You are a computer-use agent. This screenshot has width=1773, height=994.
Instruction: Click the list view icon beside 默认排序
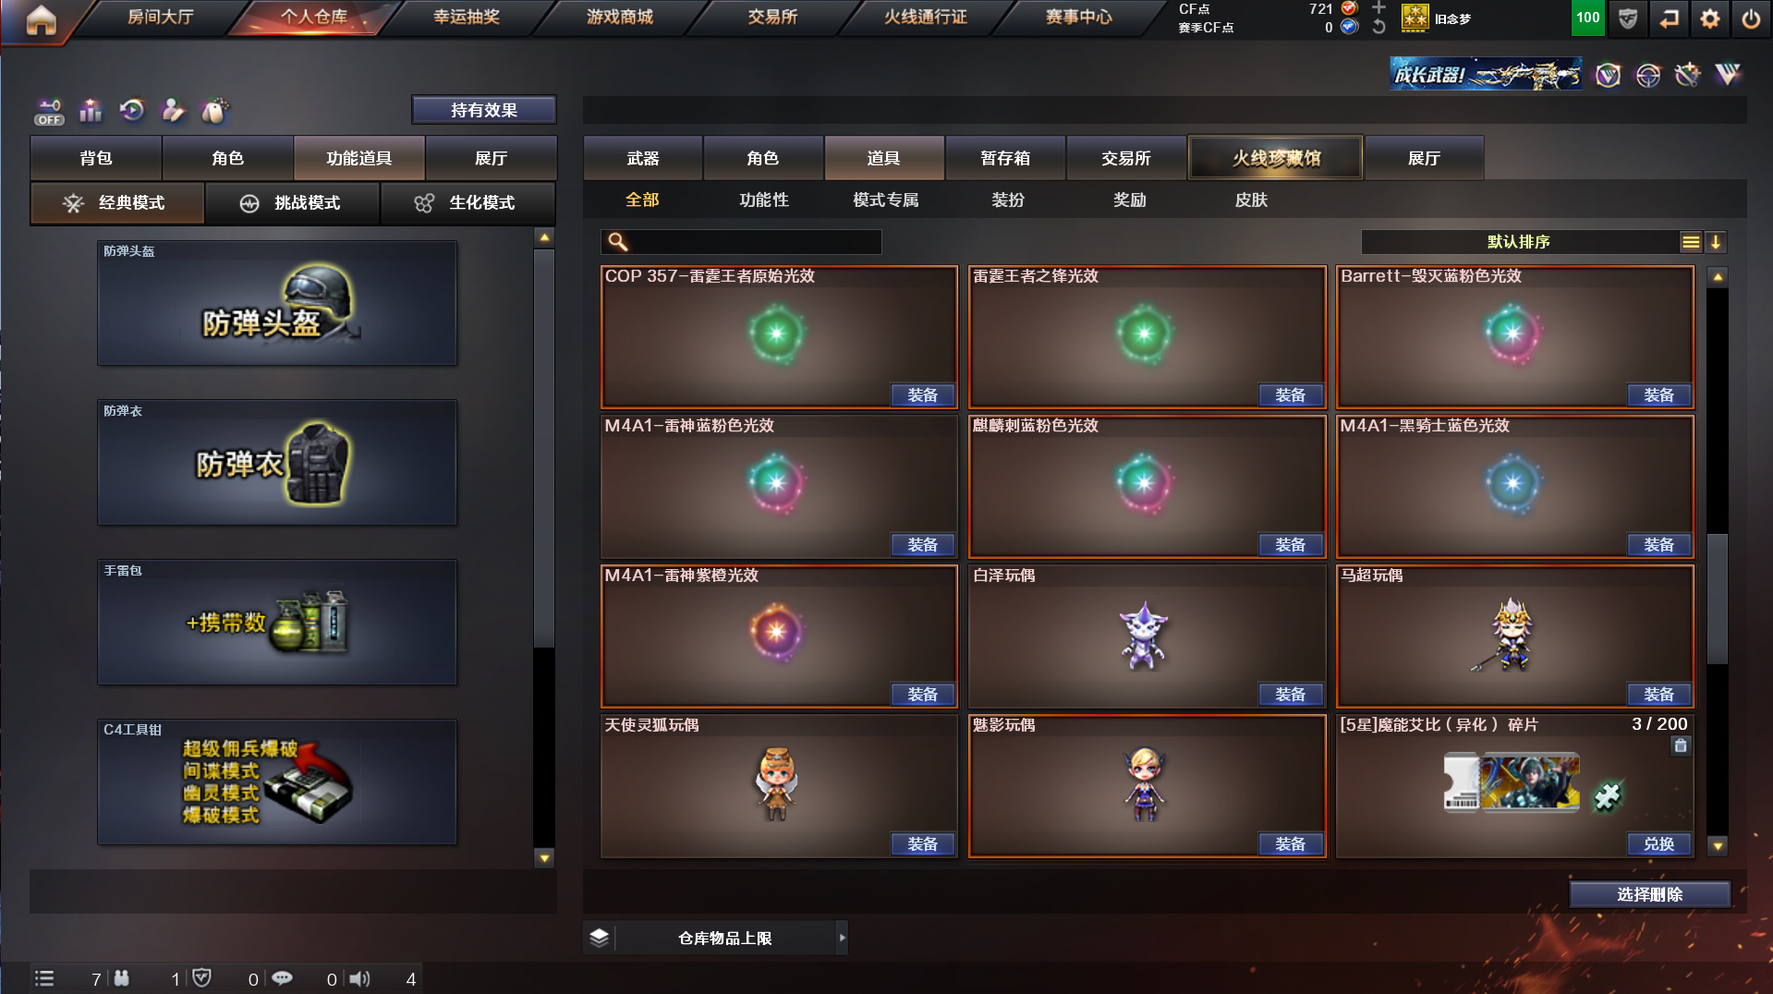[1691, 242]
